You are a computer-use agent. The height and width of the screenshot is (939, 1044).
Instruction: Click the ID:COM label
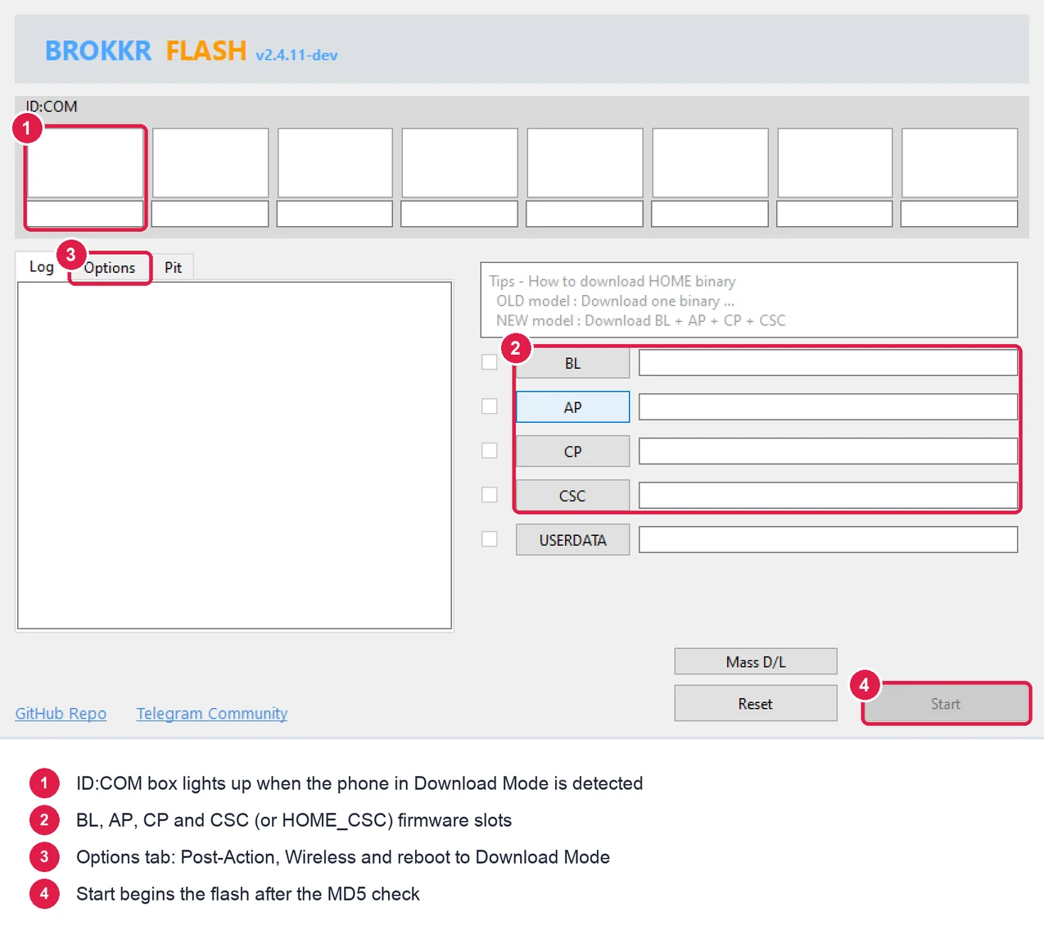click(x=52, y=107)
